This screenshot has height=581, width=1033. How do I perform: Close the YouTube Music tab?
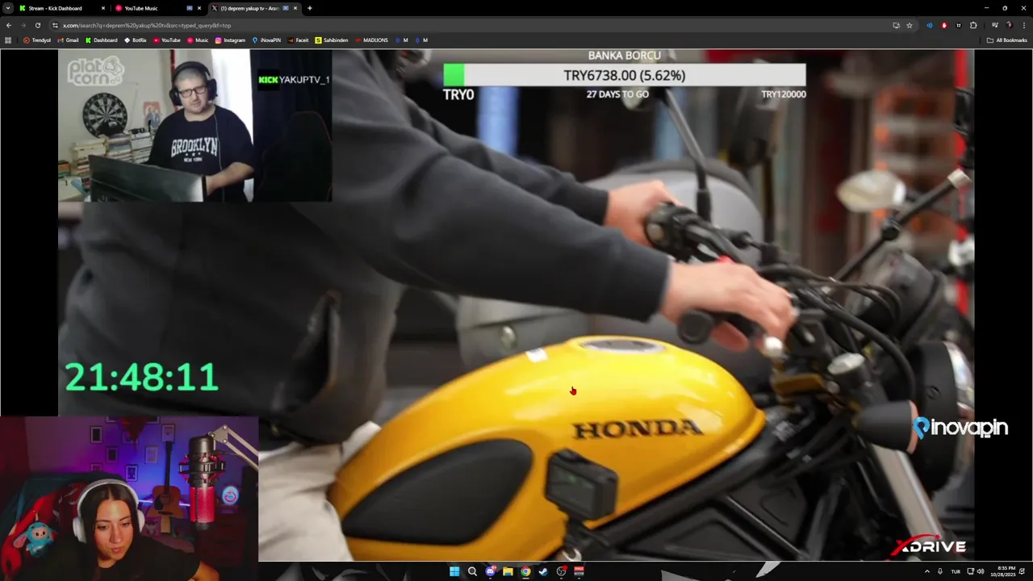tap(199, 8)
